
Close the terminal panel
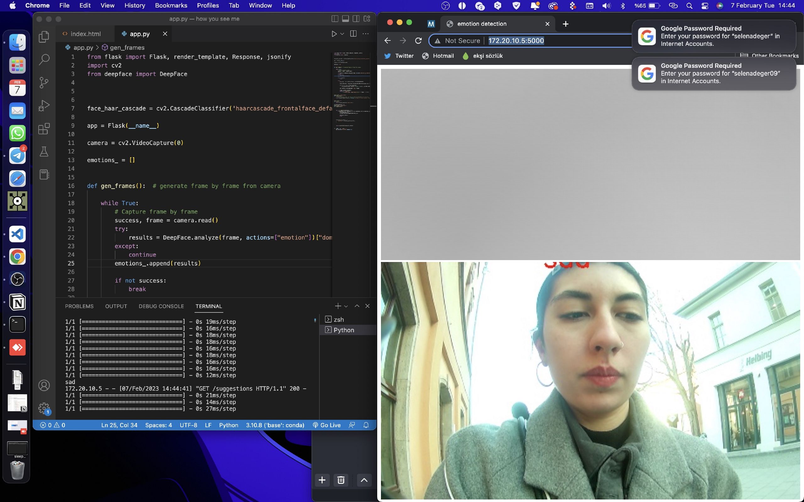tap(367, 306)
